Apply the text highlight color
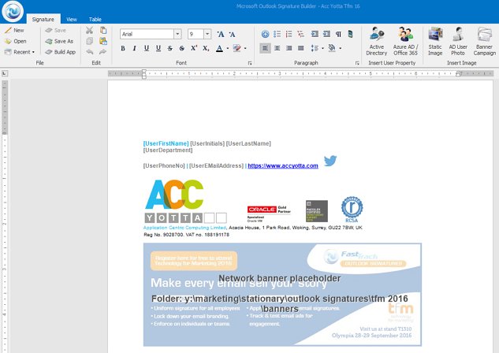The height and width of the screenshot is (353, 499). (236, 48)
